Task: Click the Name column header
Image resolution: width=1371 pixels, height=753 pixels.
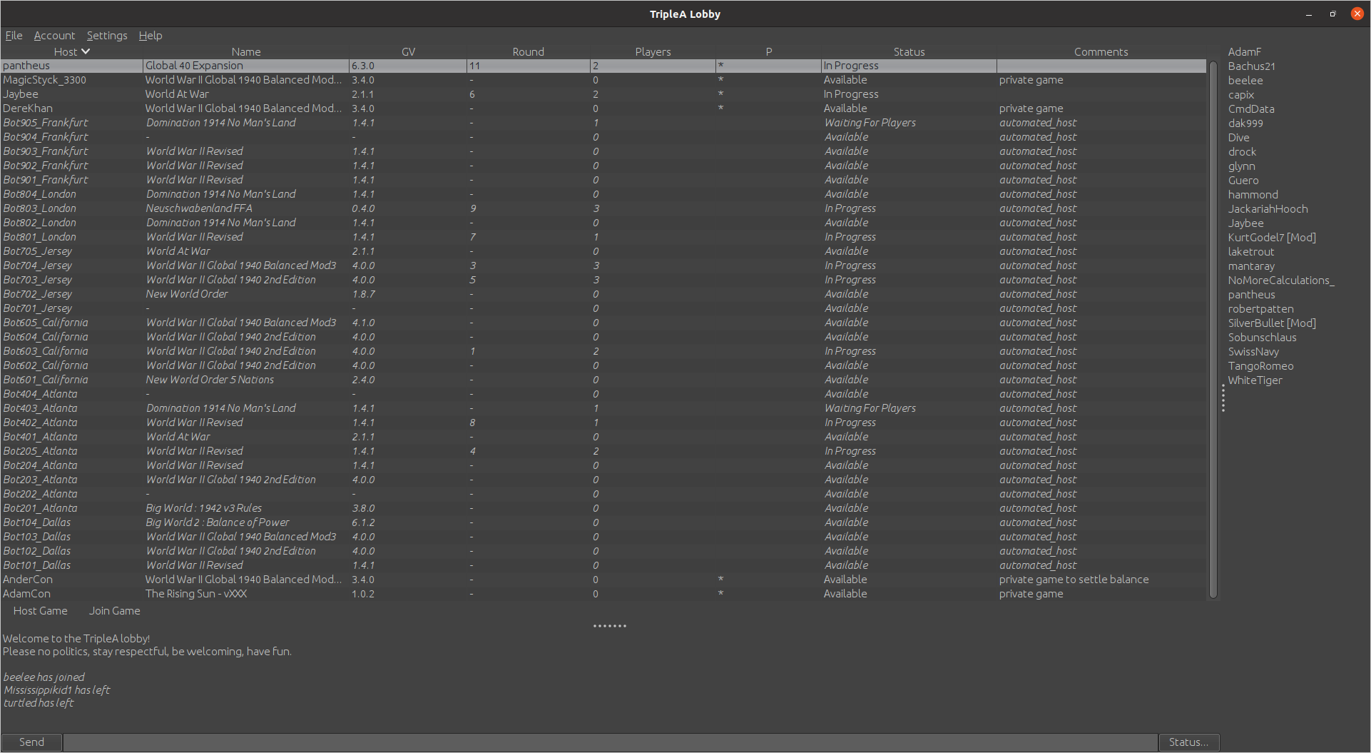Action: pos(246,52)
